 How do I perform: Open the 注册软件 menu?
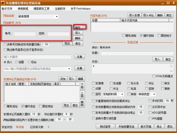(60, 9)
